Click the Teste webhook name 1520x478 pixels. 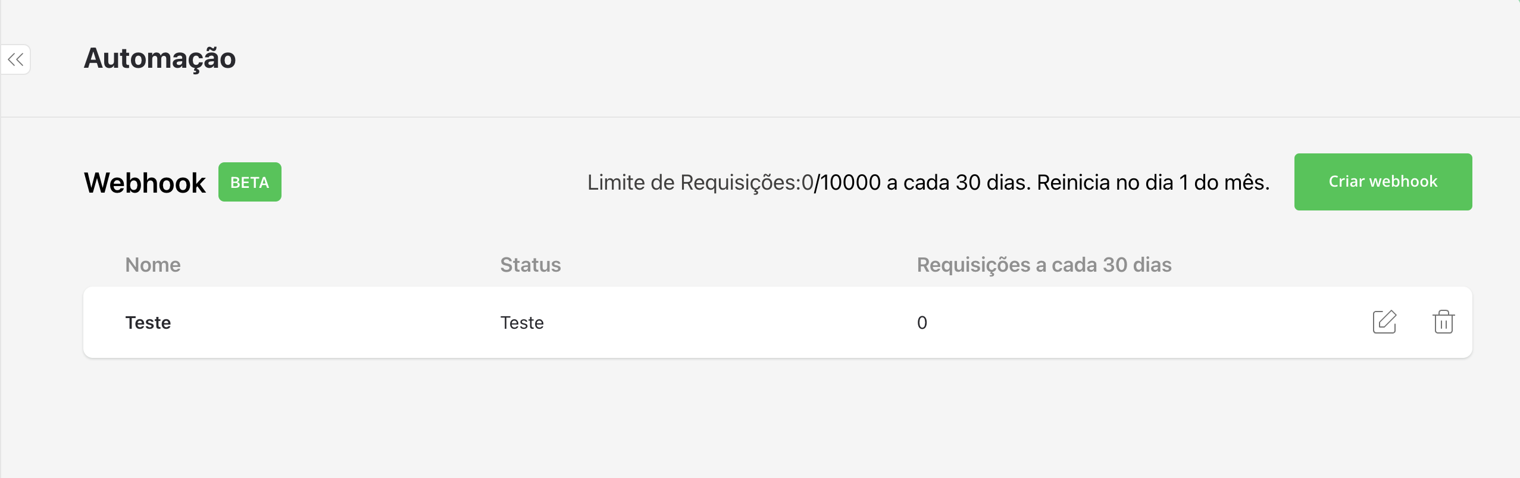(148, 322)
